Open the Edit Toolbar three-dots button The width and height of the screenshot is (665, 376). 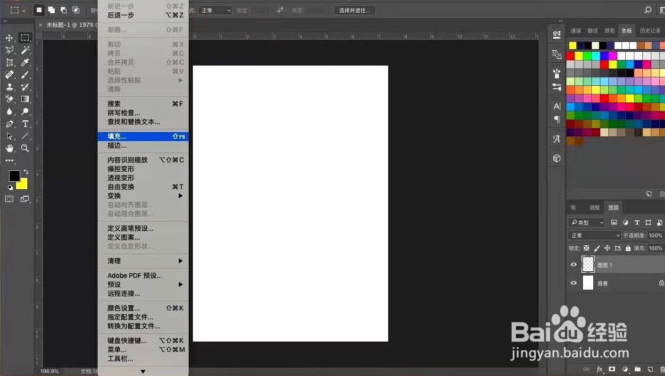click(x=9, y=161)
